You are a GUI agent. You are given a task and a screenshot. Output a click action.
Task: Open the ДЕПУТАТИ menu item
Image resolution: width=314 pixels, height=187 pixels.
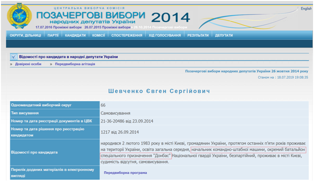(x=224, y=35)
